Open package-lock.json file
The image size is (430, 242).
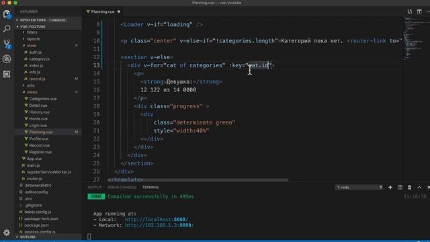click(x=41, y=218)
